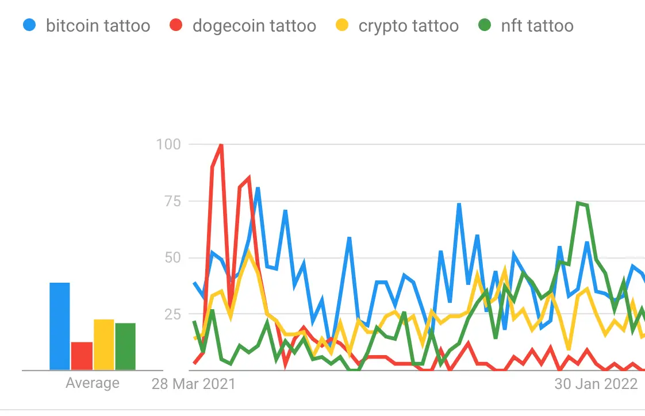Image resolution: width=645 pixels, height=416 pixels.
Task: Click the 'Average' label under the bars
Action: (x=93, y=383)
